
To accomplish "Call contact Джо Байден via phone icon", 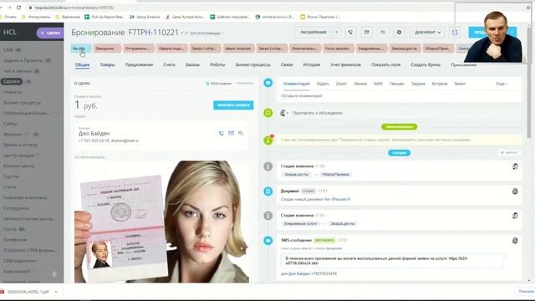I will [x=222, y=133].
